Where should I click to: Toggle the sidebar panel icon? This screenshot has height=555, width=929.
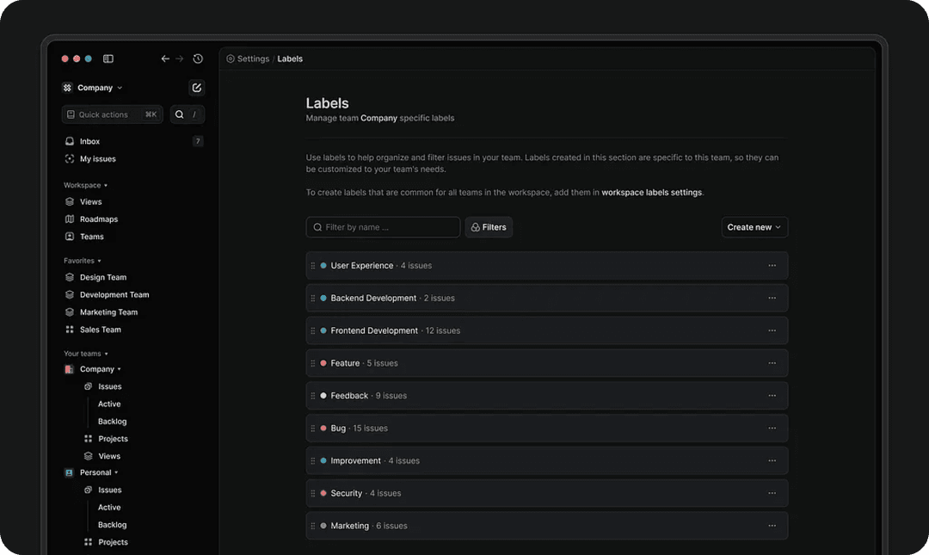pyautogui.click(x=108, y=59)
